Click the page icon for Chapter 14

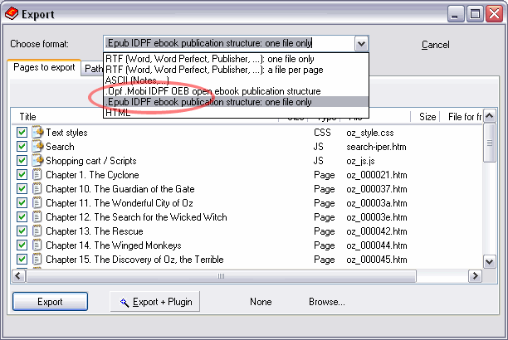click(37, 245)
